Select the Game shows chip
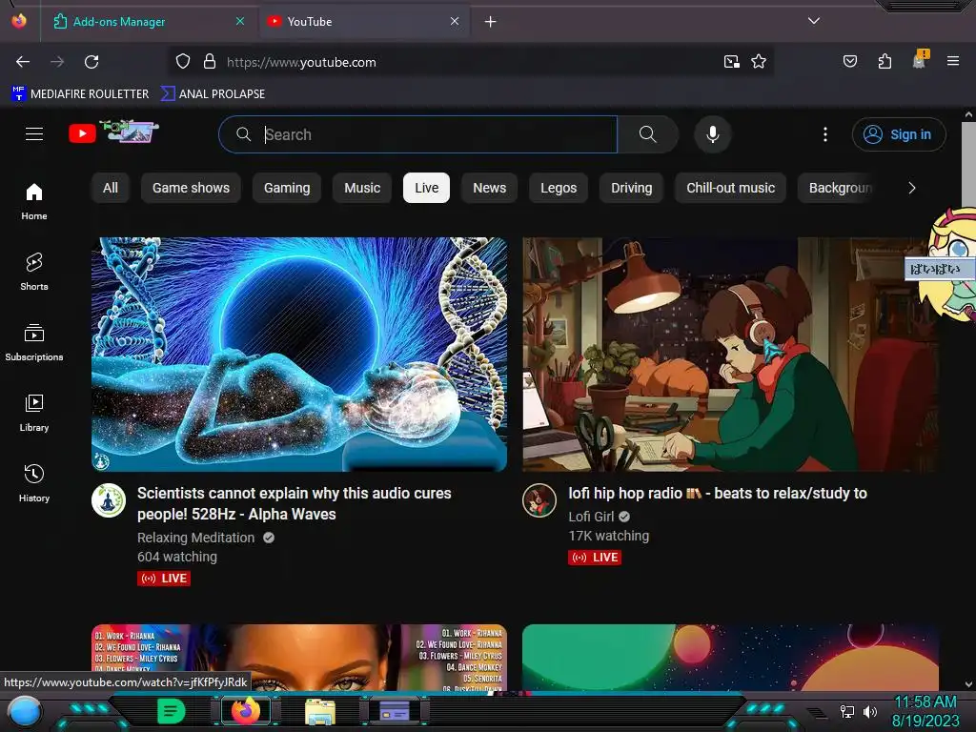The image size is (976, 732). tap(191, 188)
